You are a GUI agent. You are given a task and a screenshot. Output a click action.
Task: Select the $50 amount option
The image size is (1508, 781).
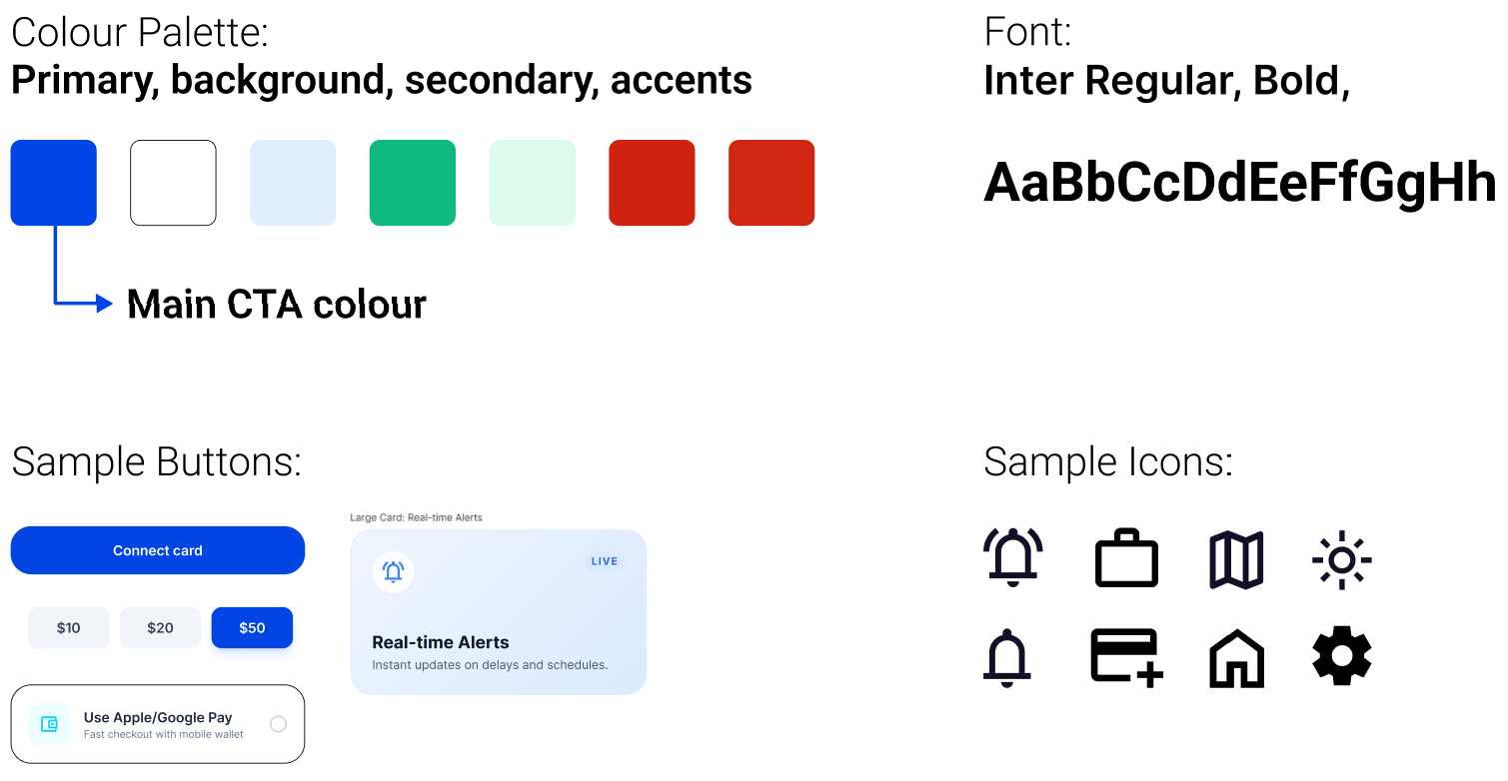[x=252, y=628]
